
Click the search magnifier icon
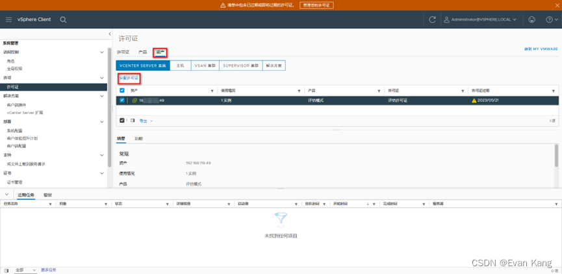[x=63, y=19]
